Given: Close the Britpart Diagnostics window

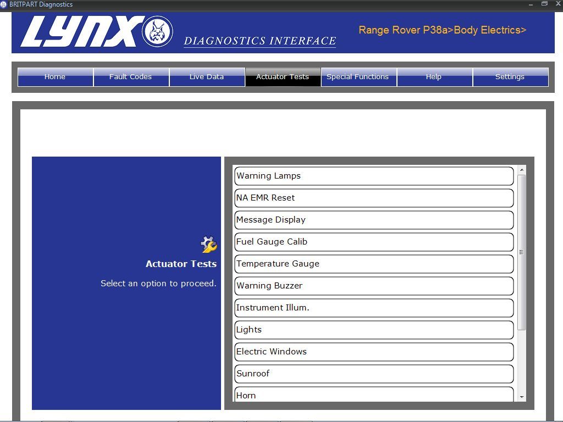Looking at the screenshot, I should [558, 4].
